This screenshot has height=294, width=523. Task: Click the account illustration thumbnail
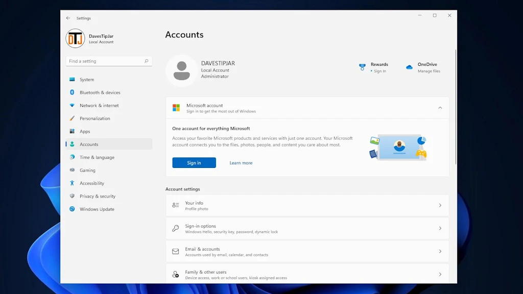pyautogui.click(x=398, y=147)
